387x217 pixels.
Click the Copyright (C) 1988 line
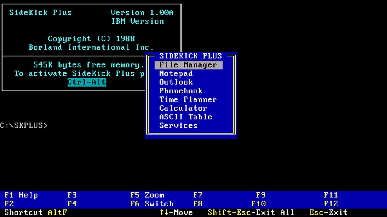(91, 39)
